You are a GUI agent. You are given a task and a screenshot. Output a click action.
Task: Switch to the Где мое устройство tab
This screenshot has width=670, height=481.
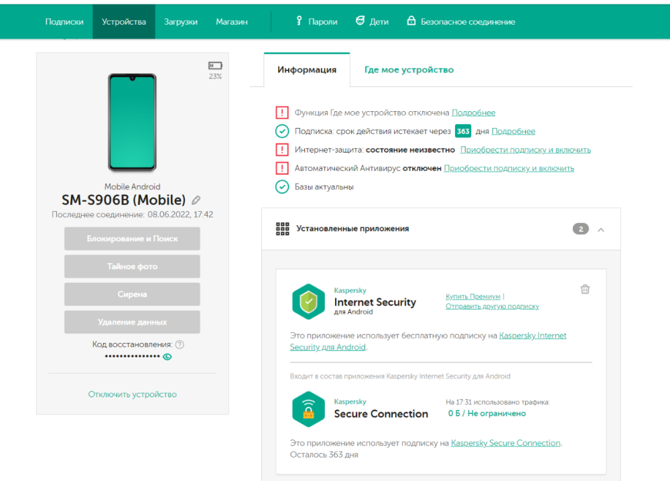[x=409, y=69]
